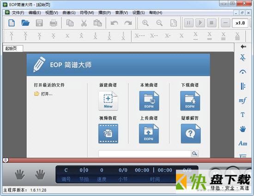Click the Paste clipboard icon
This screenshot has width=254, height=196.
click(x=98, y=23)
